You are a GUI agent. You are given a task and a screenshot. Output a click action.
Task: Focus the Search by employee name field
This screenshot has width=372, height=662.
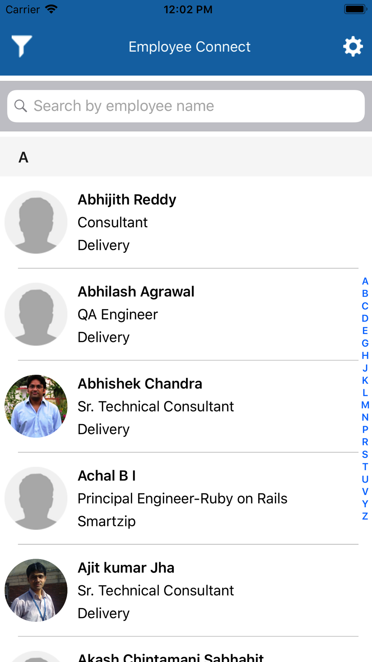click(x=186, y=106)
